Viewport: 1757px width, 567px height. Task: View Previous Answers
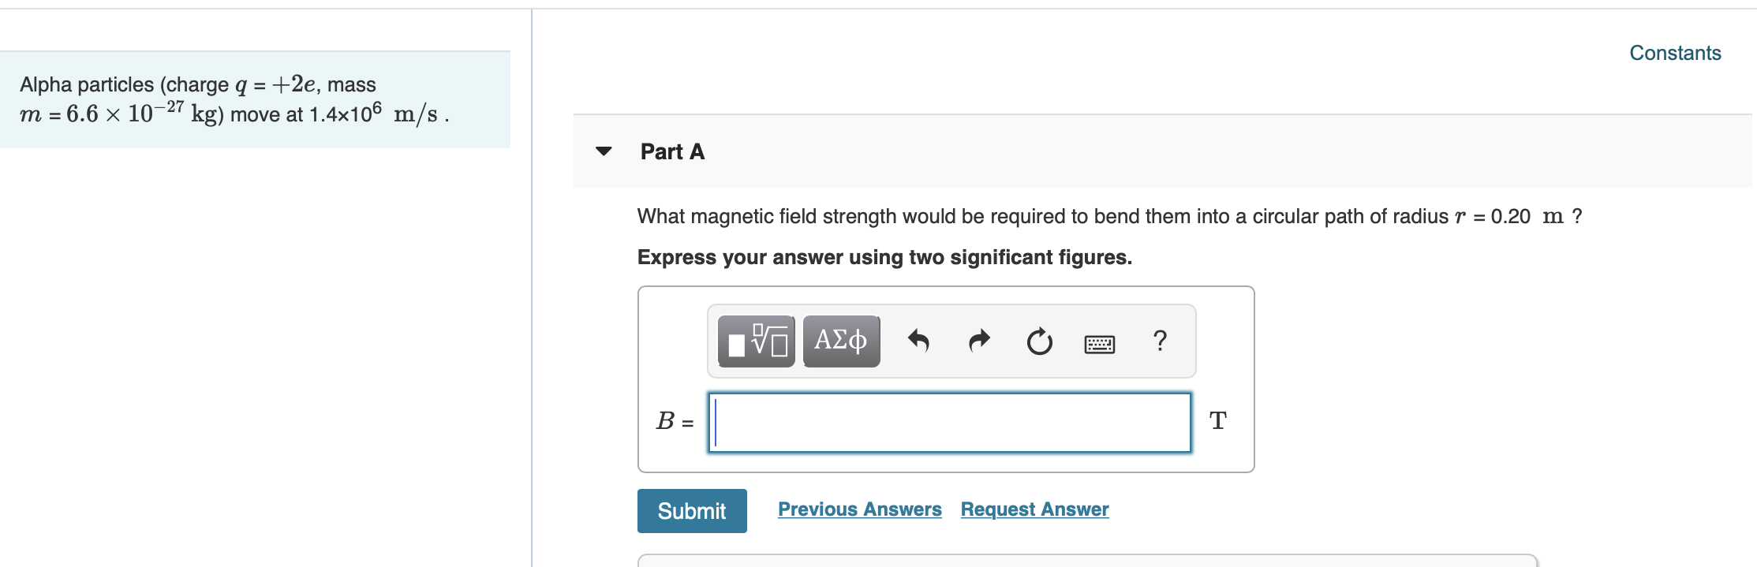coord(859,509)
